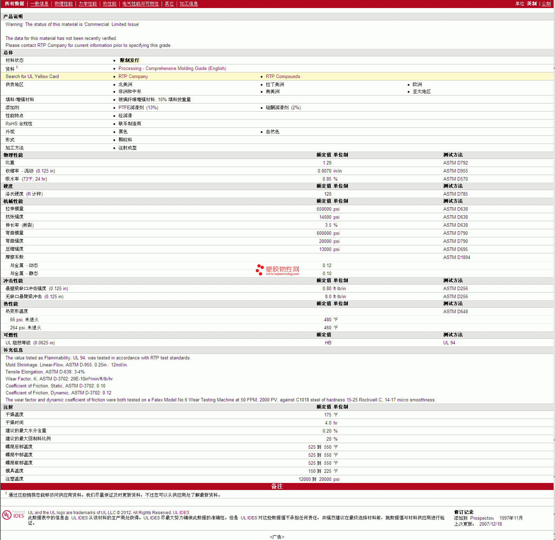555x540 pixels.
Task: Click 联系制造商 RoHS entry
Action: (129, 124)
